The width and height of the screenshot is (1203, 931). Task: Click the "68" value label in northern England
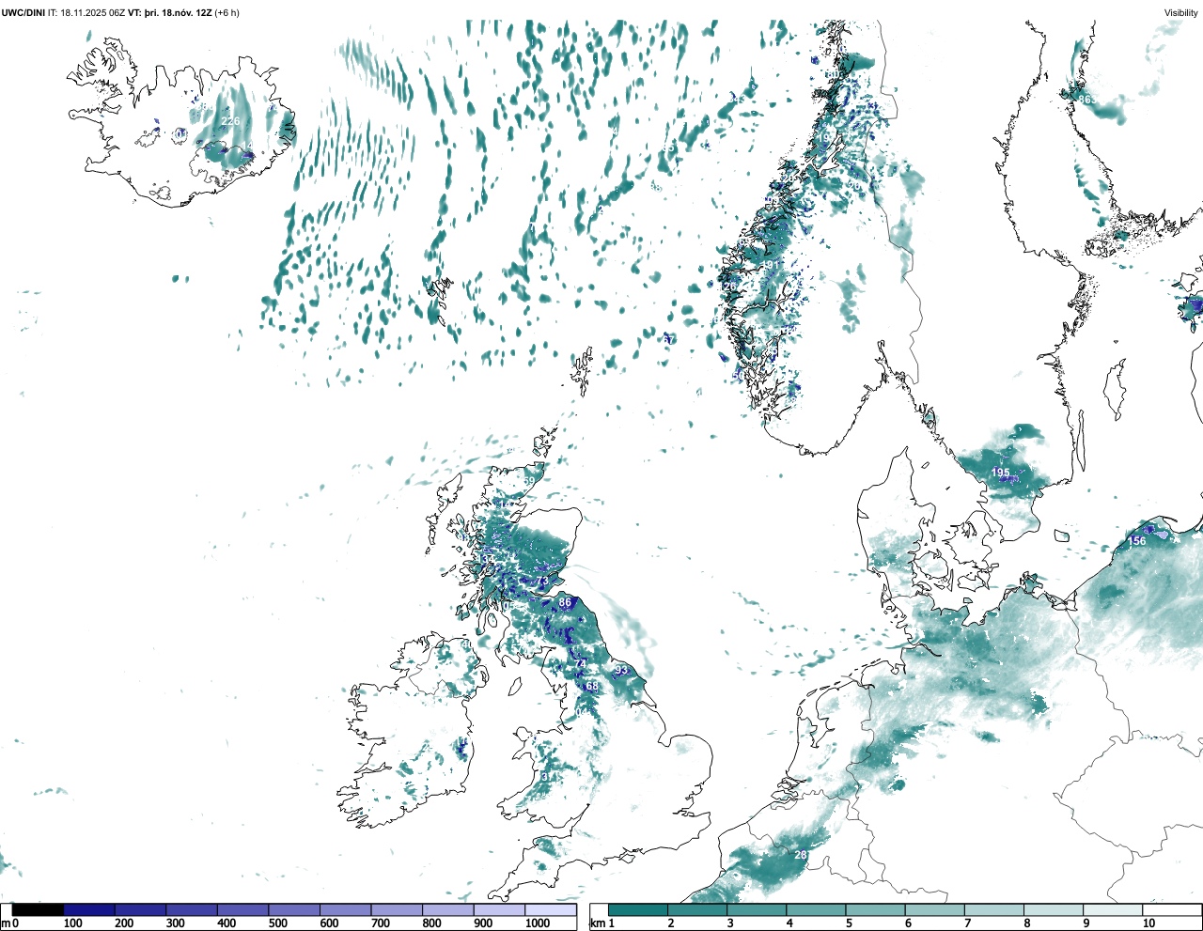click(x=592, y=686)
